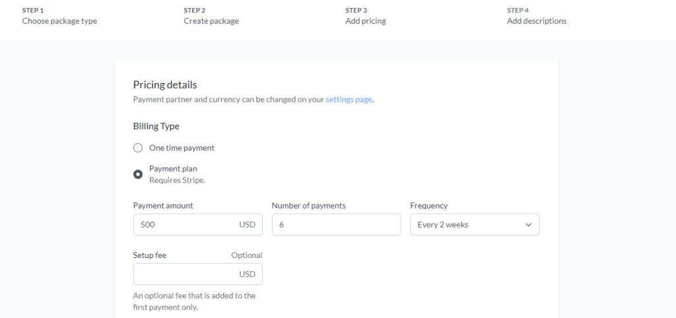This screenshot has height=318, width=676.
Task: Select the One time payment radio button
Action: coord(138,148)
